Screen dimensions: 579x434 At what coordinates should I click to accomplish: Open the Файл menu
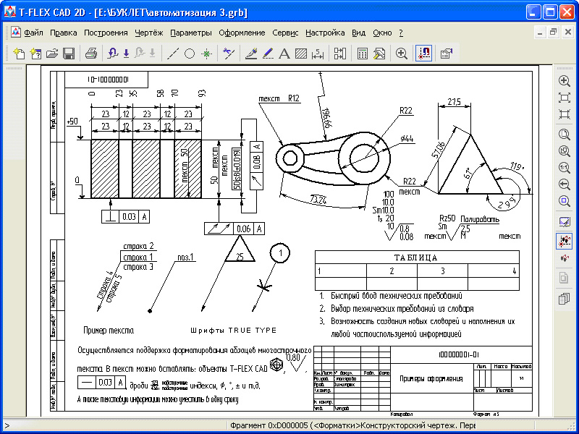coord(33,33)
